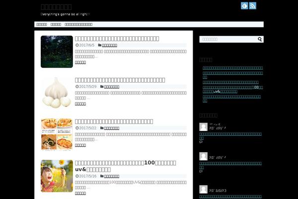This screenshot has width=298, height=199.
Task: Click the date text 2017/6/5
Action: point(86,45)
